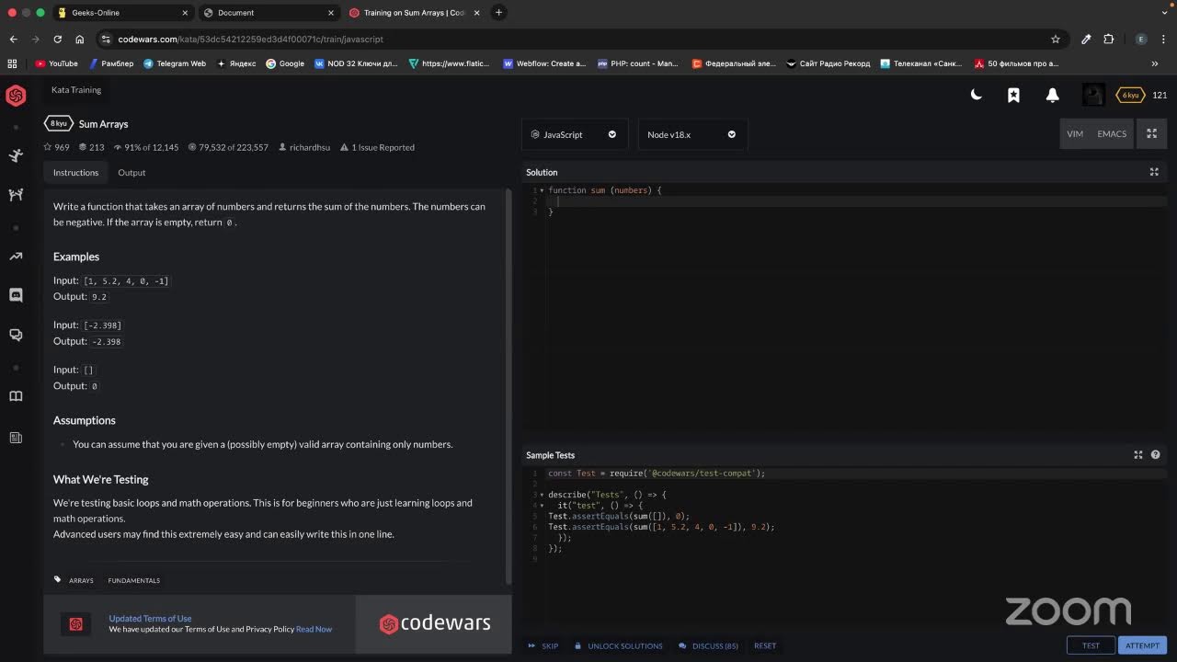Toggle fullscreen layout button next to EMACS
The image size is (1177, 662).
point(1151,133)
